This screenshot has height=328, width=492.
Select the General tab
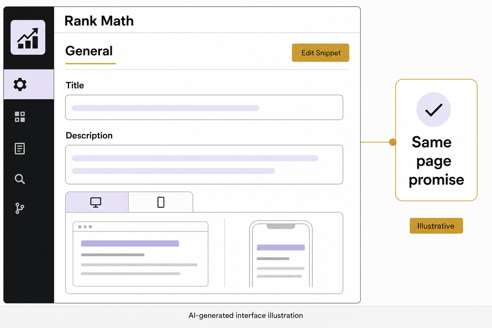89,51
